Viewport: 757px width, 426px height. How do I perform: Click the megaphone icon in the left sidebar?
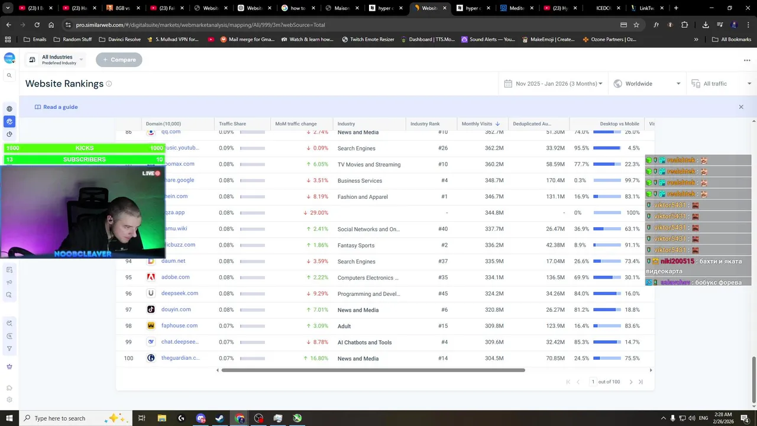pyautogui.click(x=9, y=282)
